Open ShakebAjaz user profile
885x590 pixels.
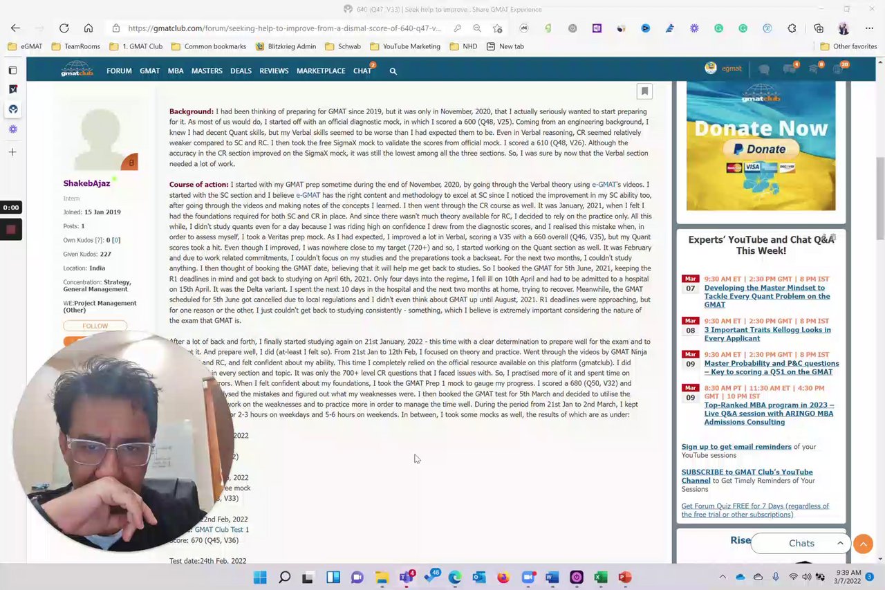coord(86,183)
